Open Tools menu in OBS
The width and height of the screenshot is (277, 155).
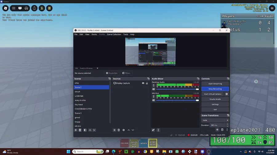point(126,34)
